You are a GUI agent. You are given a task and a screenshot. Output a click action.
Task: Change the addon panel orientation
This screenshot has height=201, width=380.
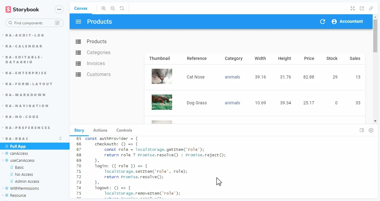point(362,130)
